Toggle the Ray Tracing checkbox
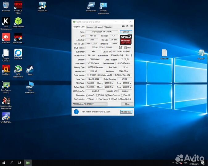The image size is (208, 166). (97, 99)
